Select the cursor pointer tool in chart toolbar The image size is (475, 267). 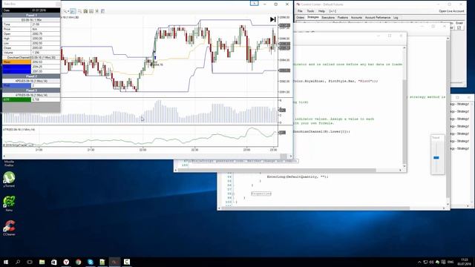pyautogui.click(x=65, y=11)
